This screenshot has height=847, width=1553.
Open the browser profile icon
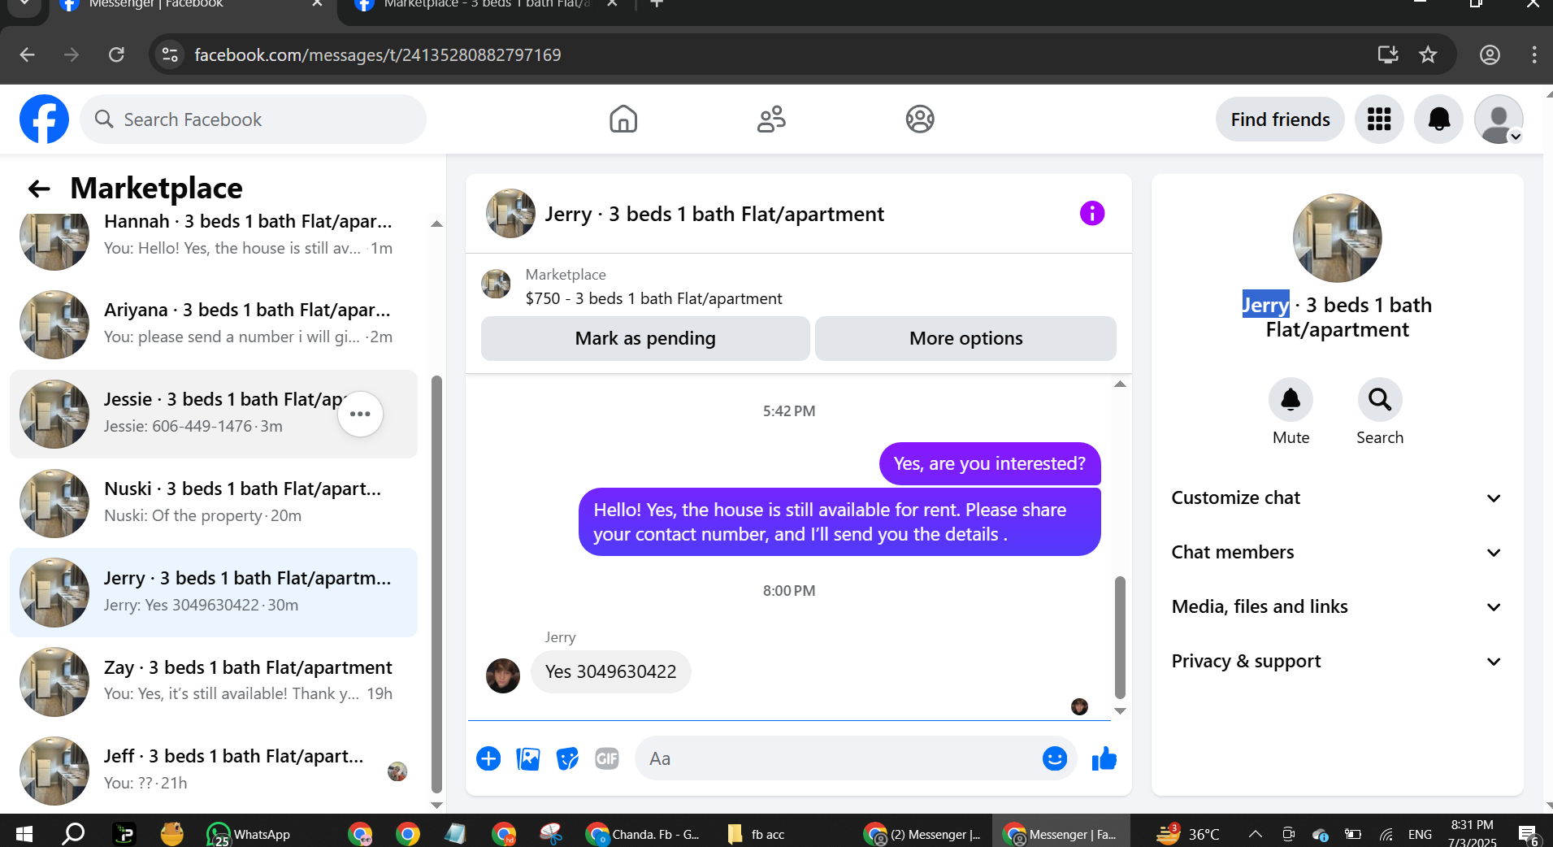1490,54
